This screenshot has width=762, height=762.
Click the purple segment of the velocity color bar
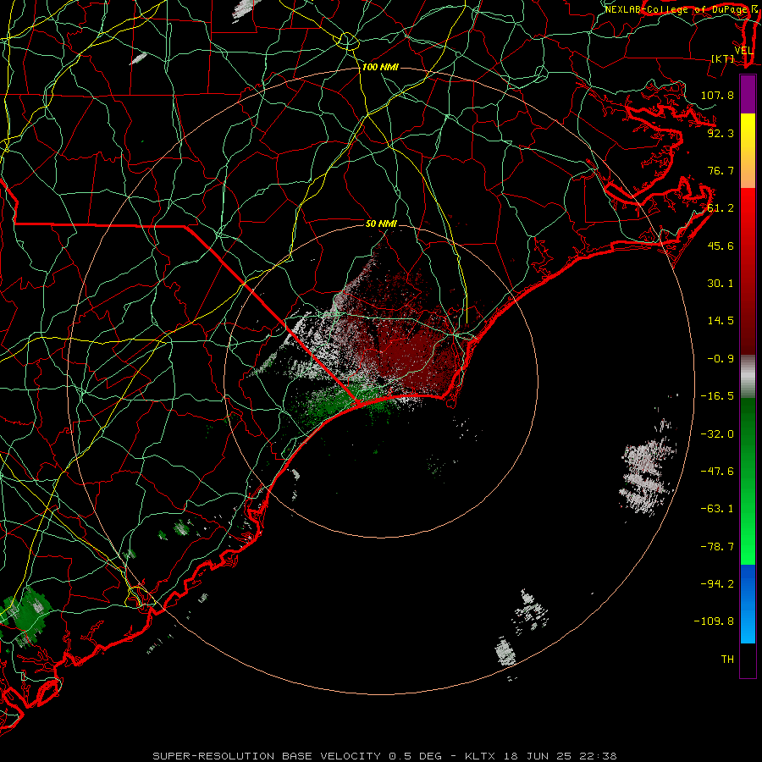(748, 94)
